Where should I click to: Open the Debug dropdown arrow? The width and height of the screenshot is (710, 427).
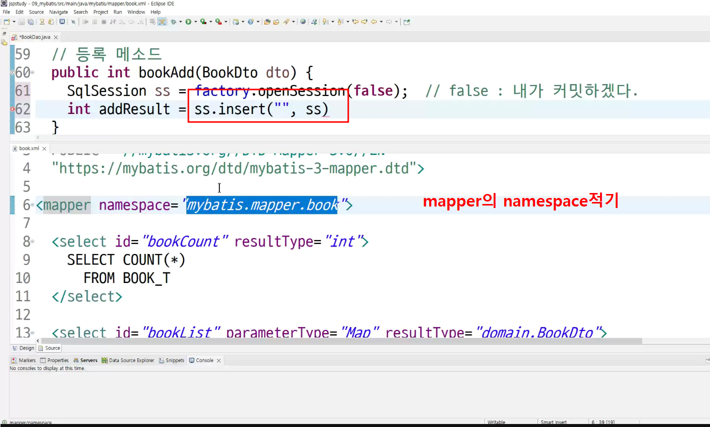(180, 21)
